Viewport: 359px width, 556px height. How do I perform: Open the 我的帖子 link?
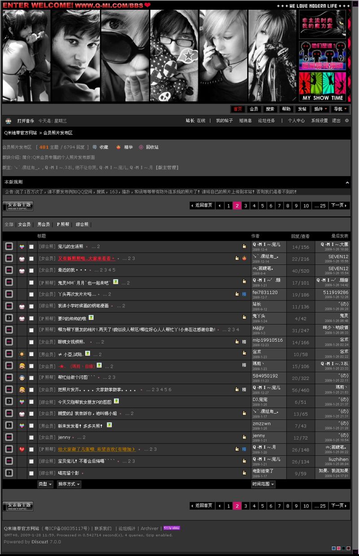point(224,121)
